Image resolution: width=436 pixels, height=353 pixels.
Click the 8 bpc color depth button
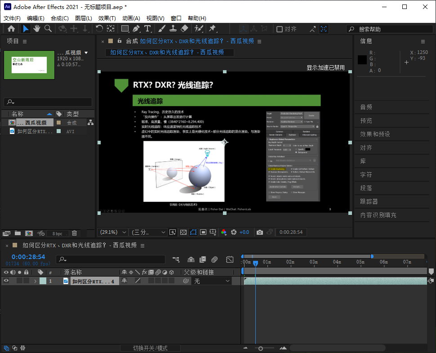pyautogui.click(x=57, y=234)
